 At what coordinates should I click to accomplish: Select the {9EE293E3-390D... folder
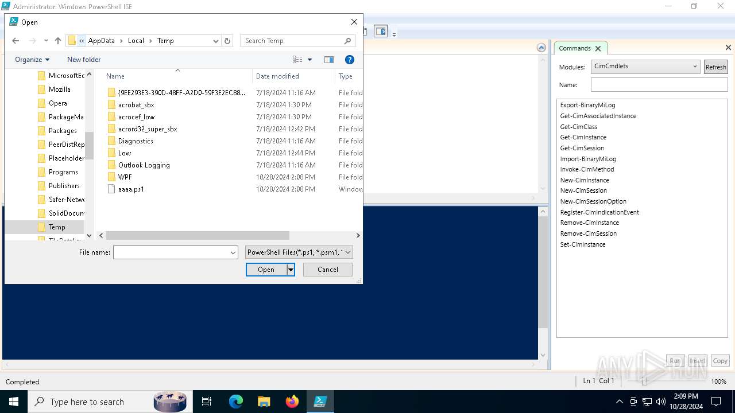coord(181,93)
